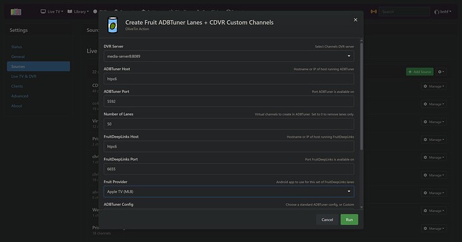Viewport: 462px width, 242px height.
Task: Click the 'Port FruitDeepLinks is available on' text
Action: (x=329, y=159)
